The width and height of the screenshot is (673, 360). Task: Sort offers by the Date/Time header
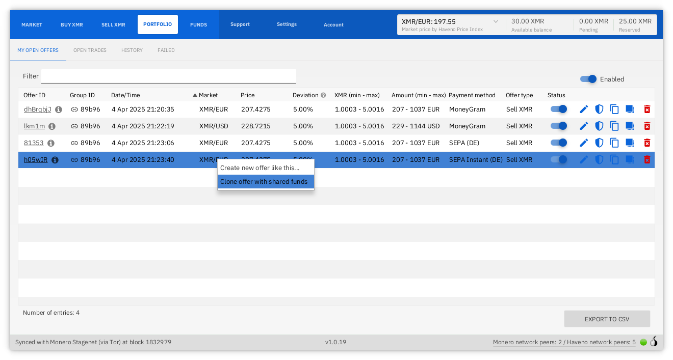tap(125, 95)
